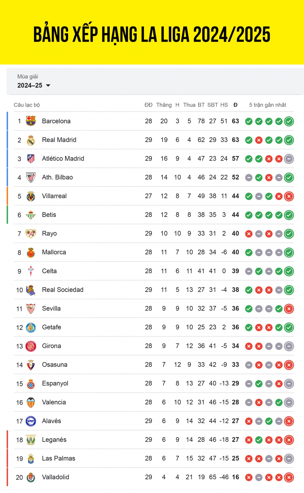
Task: Toggle Barcelona's most recent win indicator
Action: [x=289, y=121]
